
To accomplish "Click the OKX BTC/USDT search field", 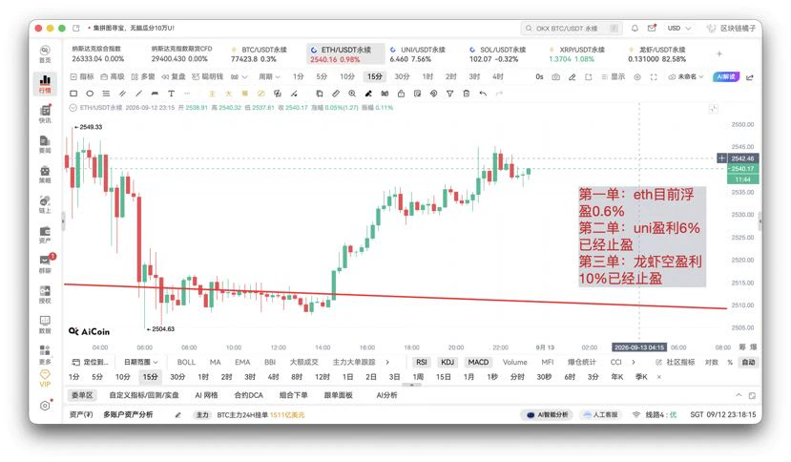I will (x=571, y=29).
